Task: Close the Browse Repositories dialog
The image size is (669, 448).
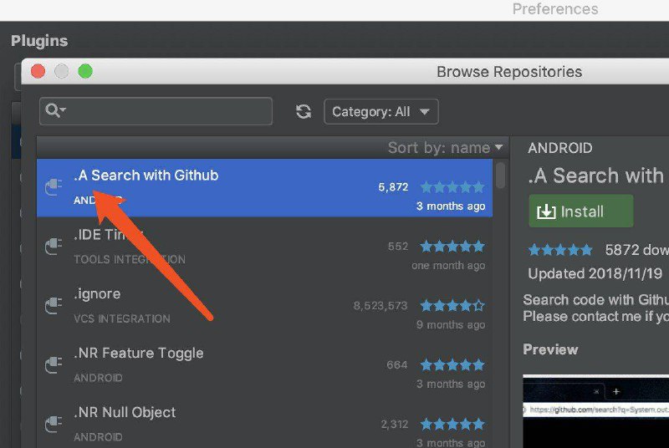Action: click(x=38, y=72)
